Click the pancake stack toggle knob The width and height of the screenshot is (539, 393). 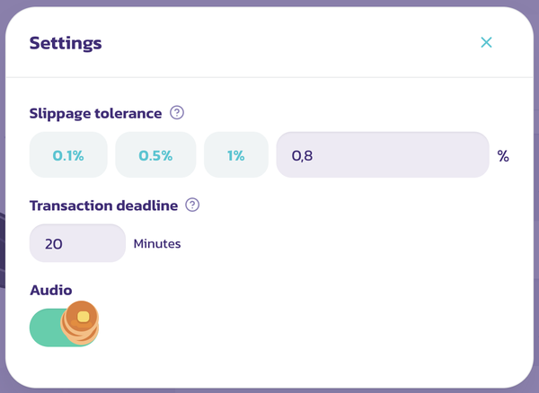pos(80,323)
